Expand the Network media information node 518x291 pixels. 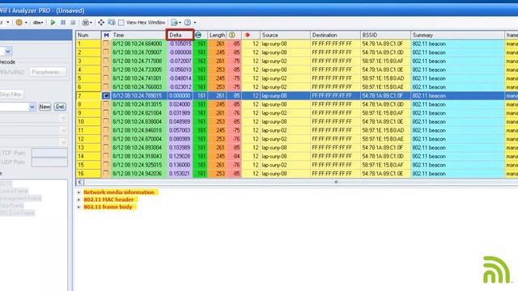click(x=79, y=192)
